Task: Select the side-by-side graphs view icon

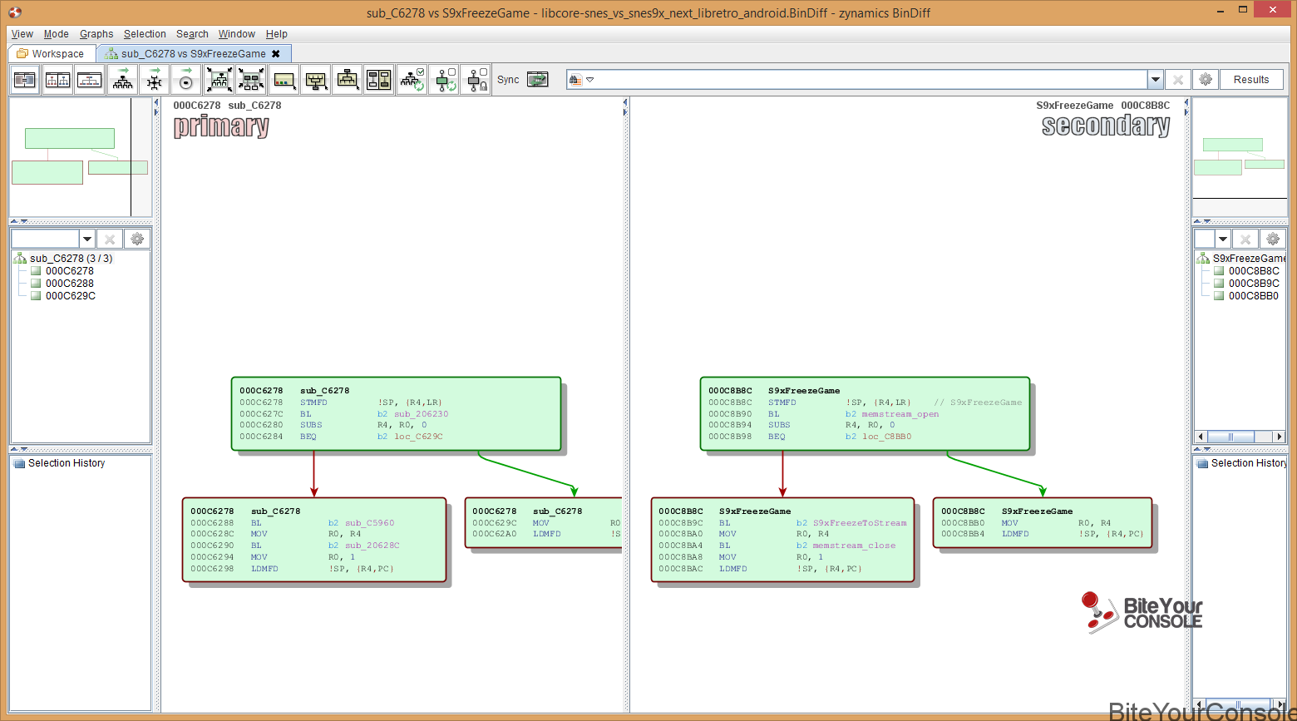Action: click(x=57, y=80)
